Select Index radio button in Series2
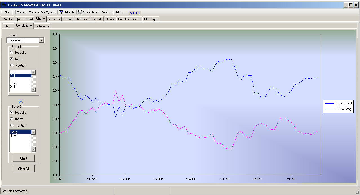Screen dimensions: 360x195 pos(12,119)
